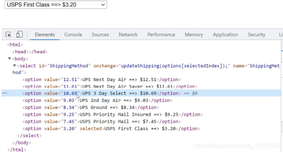Image resolution: width=283 pixels, height=152 pixels.
Task: Switch to the Application tab
Action: 225,34
